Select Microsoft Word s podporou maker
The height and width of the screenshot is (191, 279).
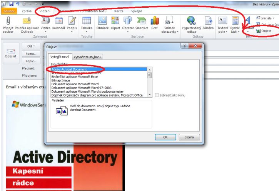coord(99,91)
